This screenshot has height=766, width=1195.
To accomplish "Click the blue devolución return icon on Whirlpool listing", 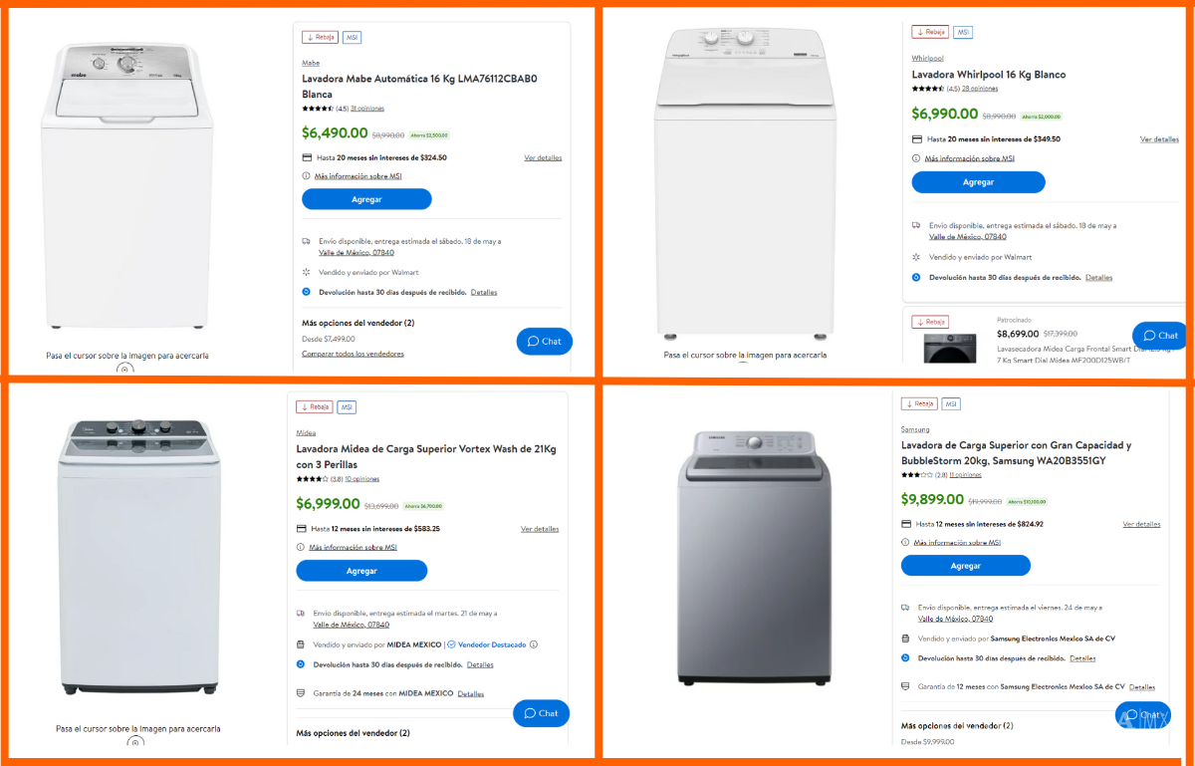I will point(915,277).
